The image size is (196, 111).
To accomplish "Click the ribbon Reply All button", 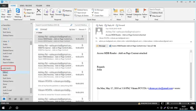I will (x=52, y=13).
